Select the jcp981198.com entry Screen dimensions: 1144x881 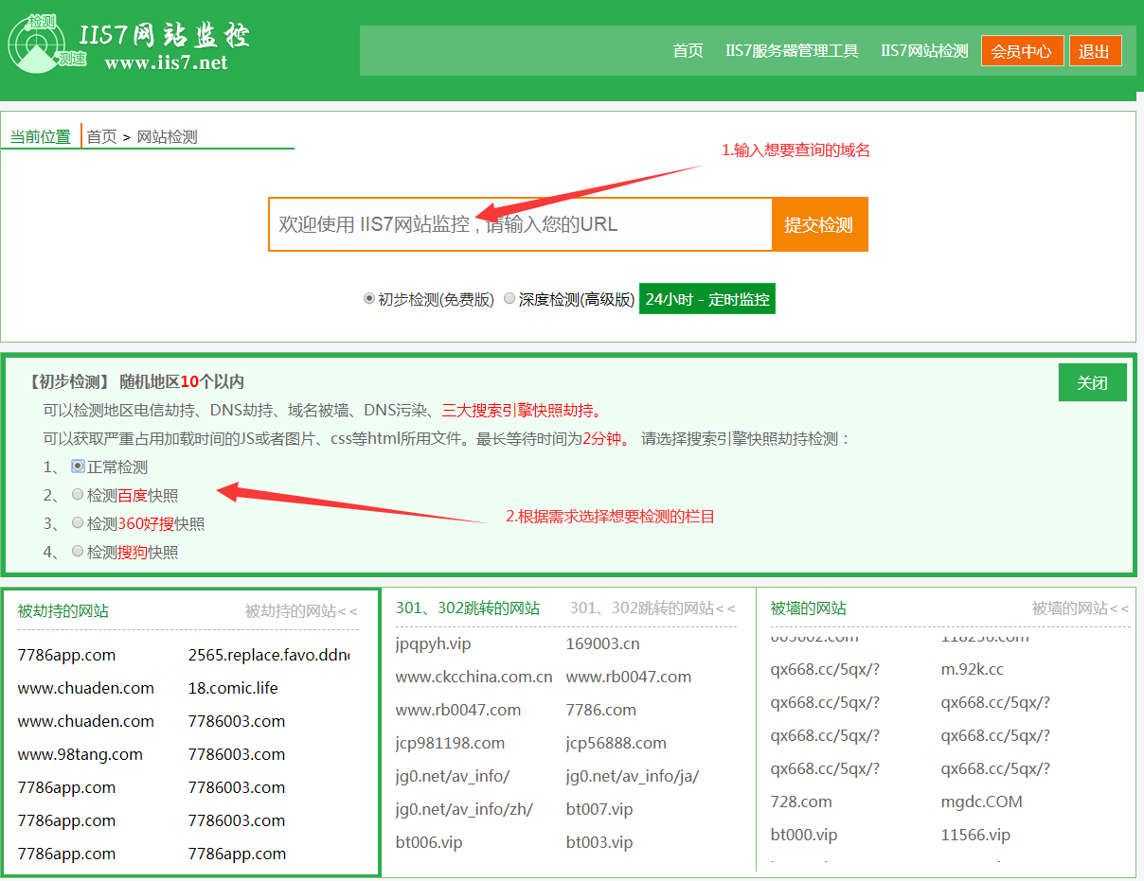[450, 743]
